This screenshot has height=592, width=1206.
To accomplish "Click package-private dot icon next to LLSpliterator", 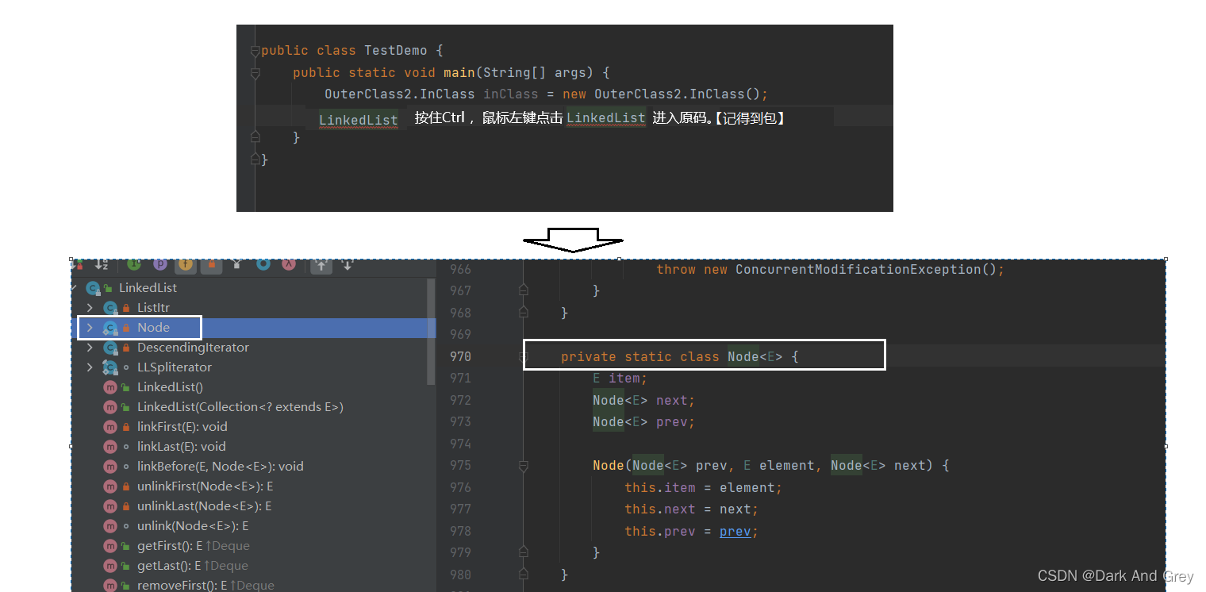I will pos(125,367).
